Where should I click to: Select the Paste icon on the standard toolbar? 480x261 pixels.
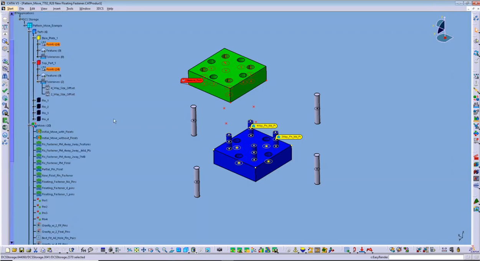(49, 249)
